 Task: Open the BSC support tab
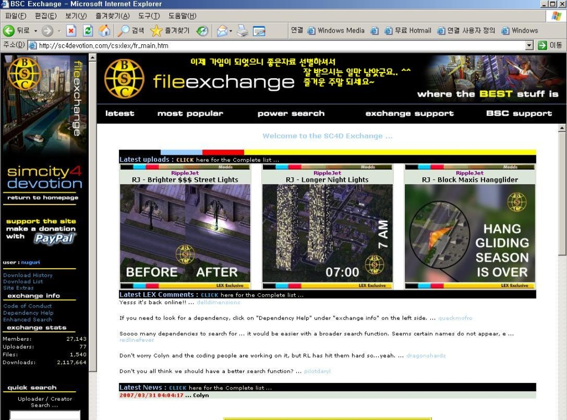pos(519,113)
